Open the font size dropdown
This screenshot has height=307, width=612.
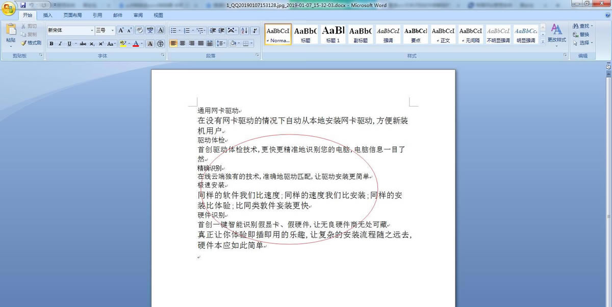coord(112,30)
